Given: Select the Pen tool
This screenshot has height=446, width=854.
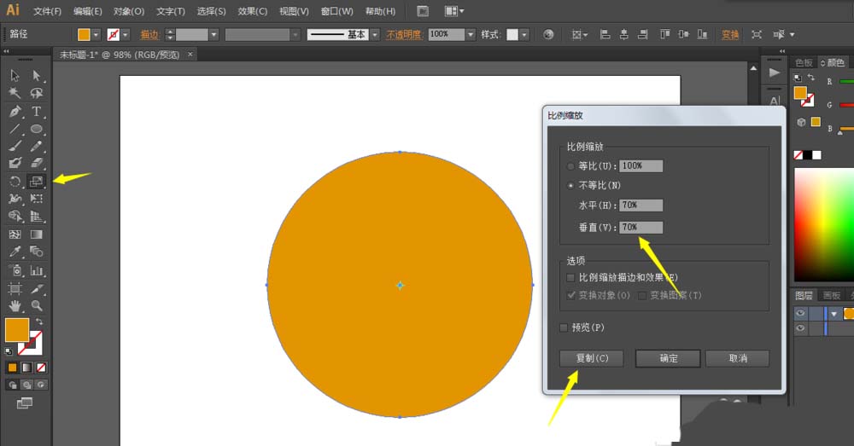Looking at the screenshot, I should [x=15, y=112].
